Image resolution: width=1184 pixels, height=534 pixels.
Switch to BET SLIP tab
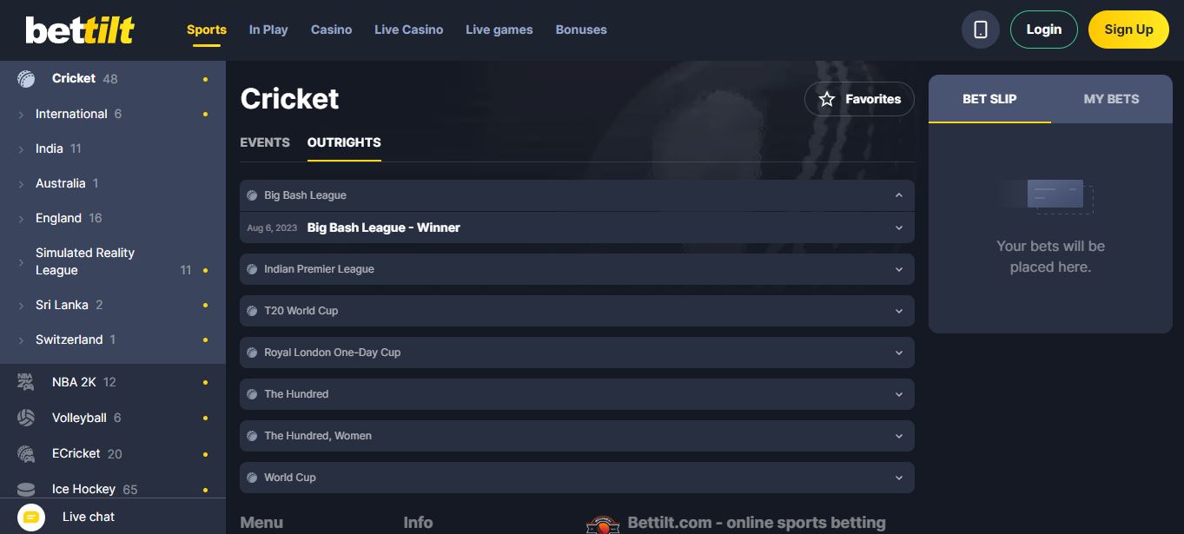click(x=989, y=99)
